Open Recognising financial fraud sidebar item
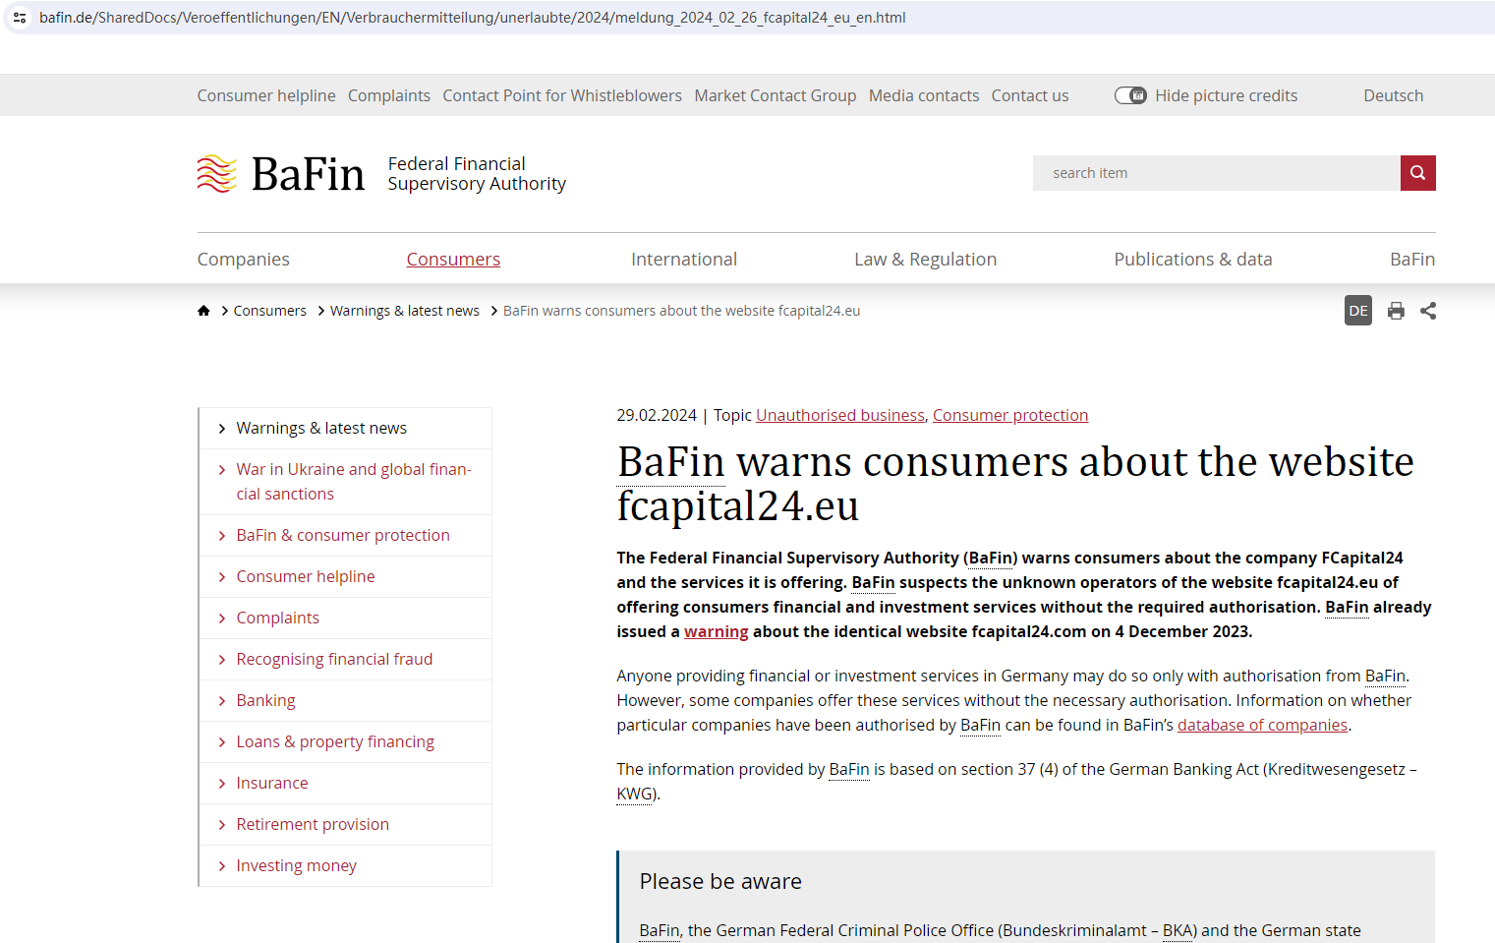The width and height of the screenshot is (1495, 943). coord(334,659)
